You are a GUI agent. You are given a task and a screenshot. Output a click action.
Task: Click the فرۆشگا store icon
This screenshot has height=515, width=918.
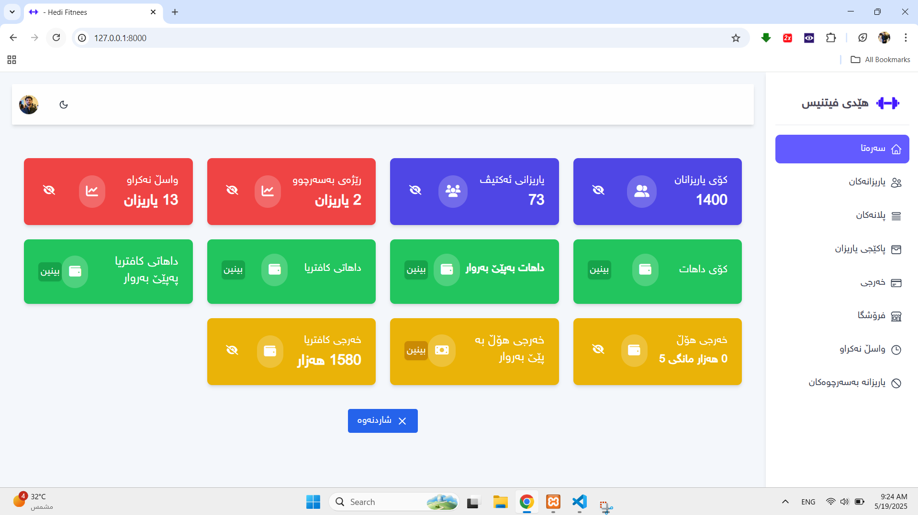point(896,316)
